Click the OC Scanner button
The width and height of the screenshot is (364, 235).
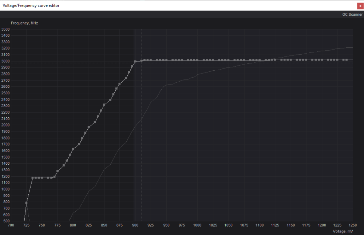point(352,15)
